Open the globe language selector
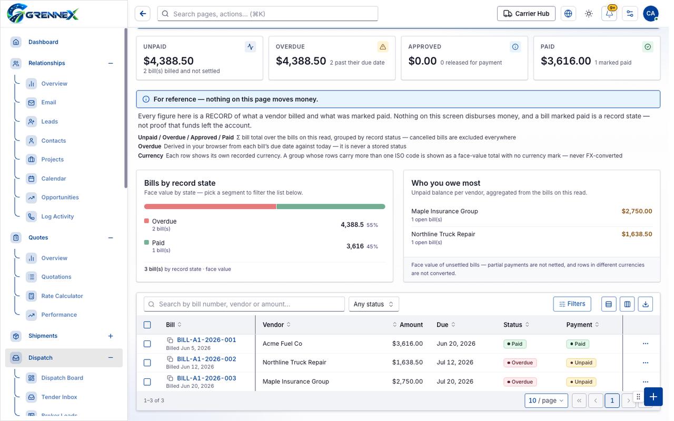Screen dimensions: 674x421 pos(568,14)
